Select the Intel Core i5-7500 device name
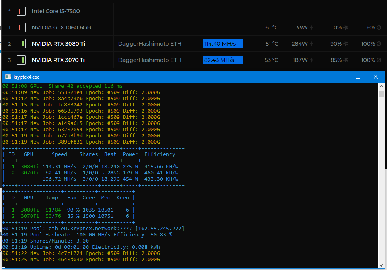Screen dimensions: 387x270 pyautogui.click(x=56, y=11)
